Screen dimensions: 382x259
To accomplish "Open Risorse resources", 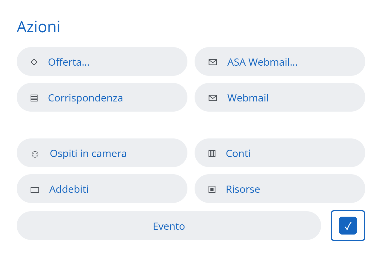I will pos(280,189).
